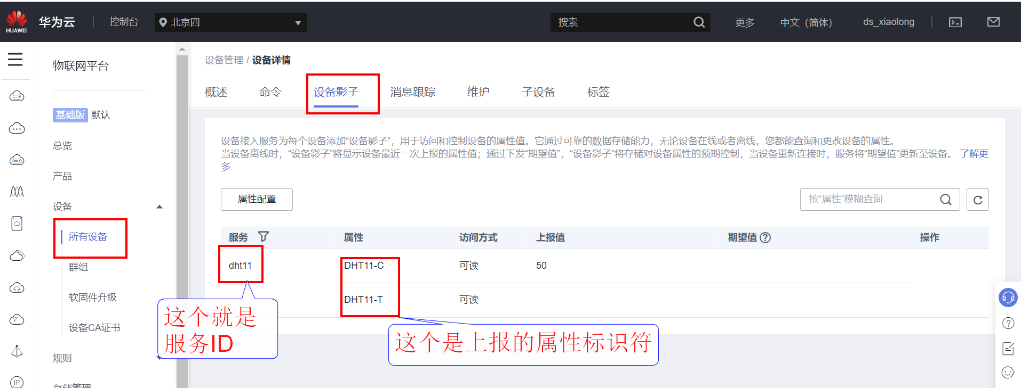Click the network tower sidebar icon
The width and height of the screenshot is (1021, 388).
17,351
